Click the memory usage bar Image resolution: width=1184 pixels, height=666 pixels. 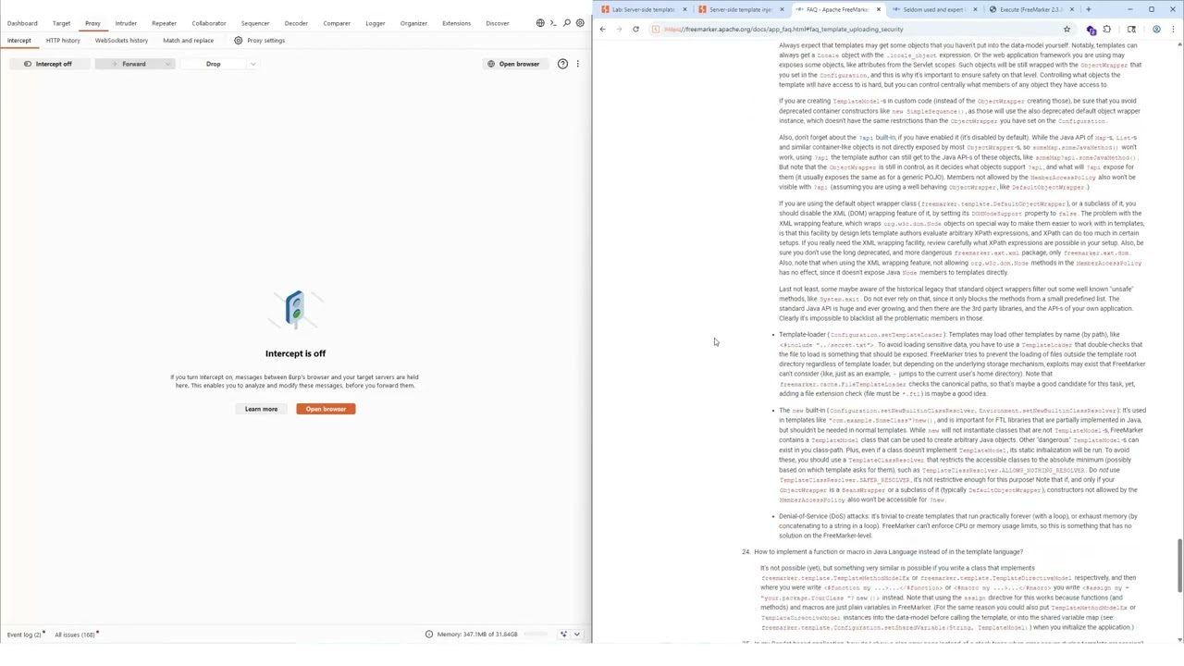[x=537, y=635]
